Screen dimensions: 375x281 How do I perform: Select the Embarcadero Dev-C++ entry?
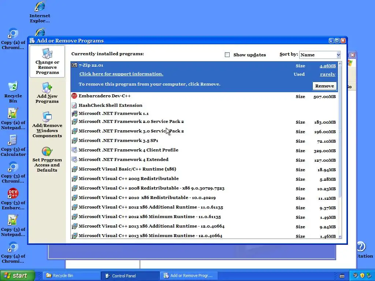pos(204,96)
